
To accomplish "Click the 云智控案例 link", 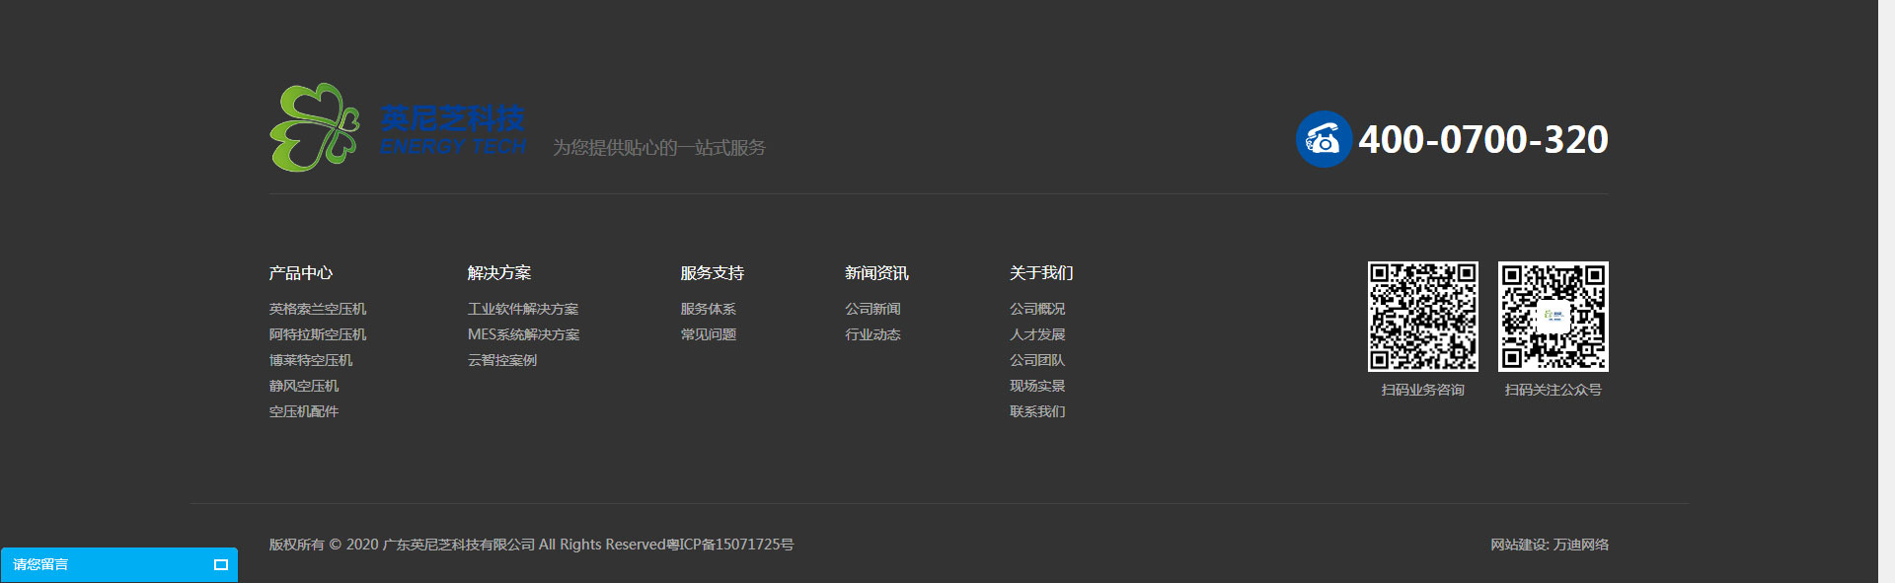I will click(502, 360).
